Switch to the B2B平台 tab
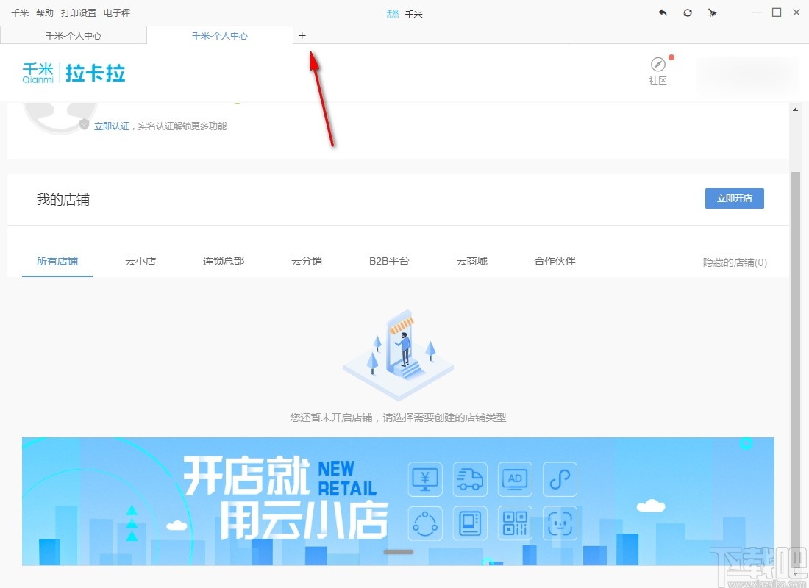Image resolution: width=809 pixels, height=588 pixels. (x=388, y=261)
